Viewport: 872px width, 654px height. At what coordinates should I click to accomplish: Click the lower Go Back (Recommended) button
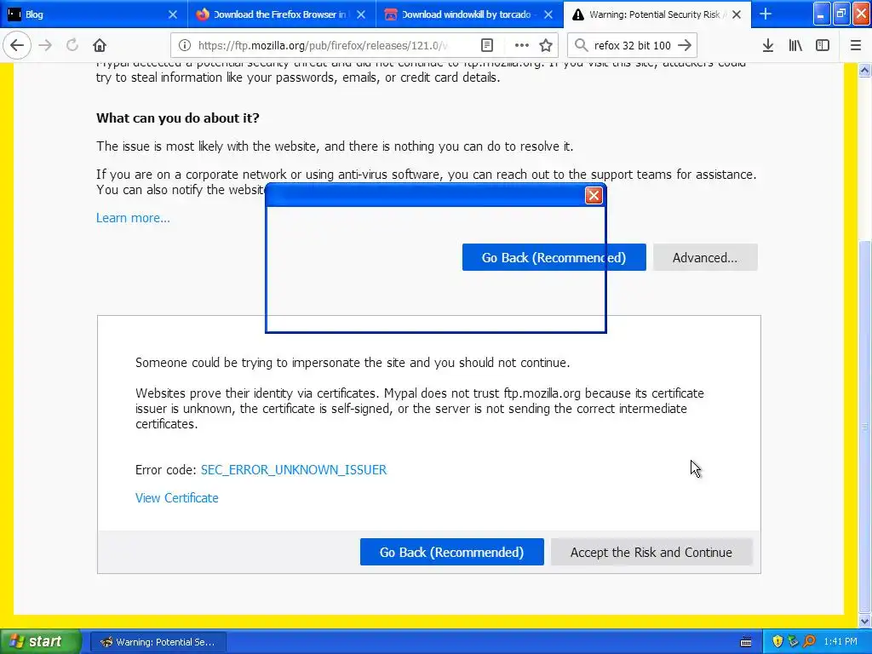tap(451, 552)
